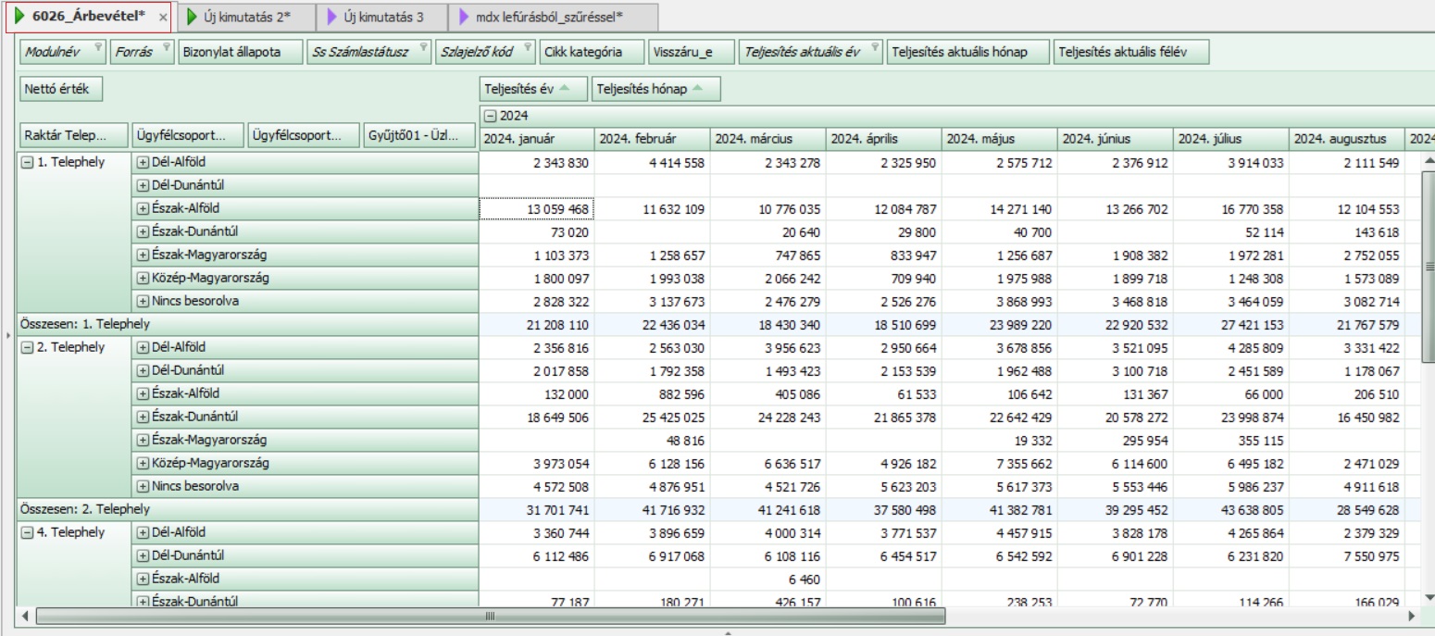Click the Nettó érték data field button
1435x636 pixels.
pos(60,89)
